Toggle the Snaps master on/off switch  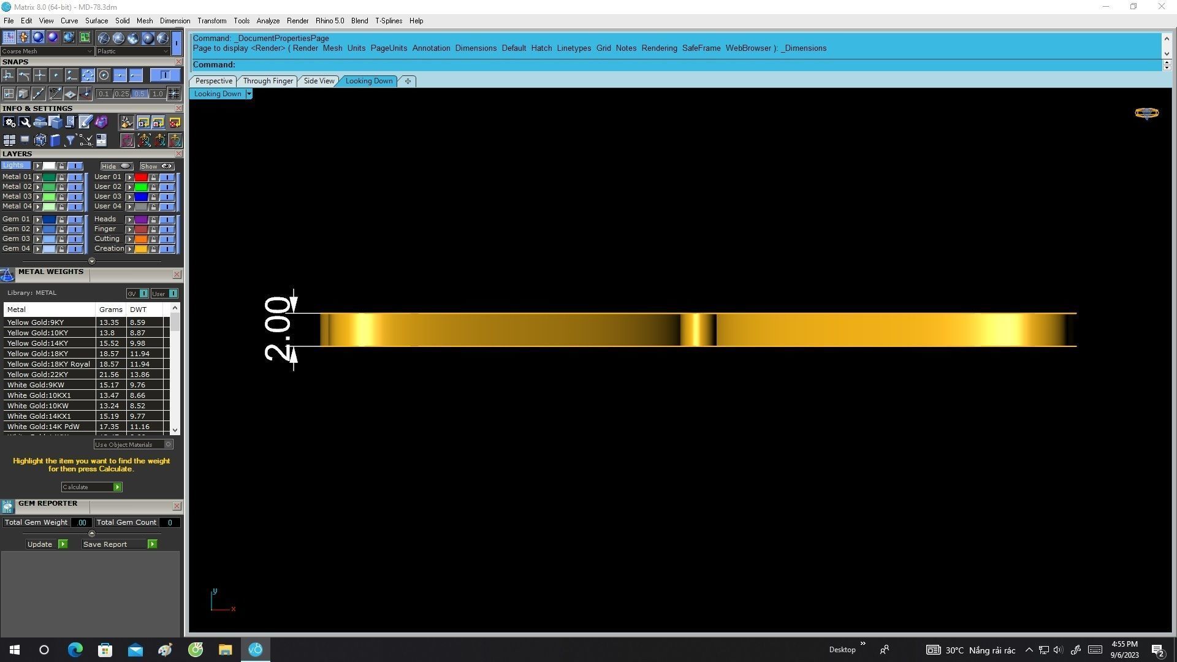pos(164,75)
